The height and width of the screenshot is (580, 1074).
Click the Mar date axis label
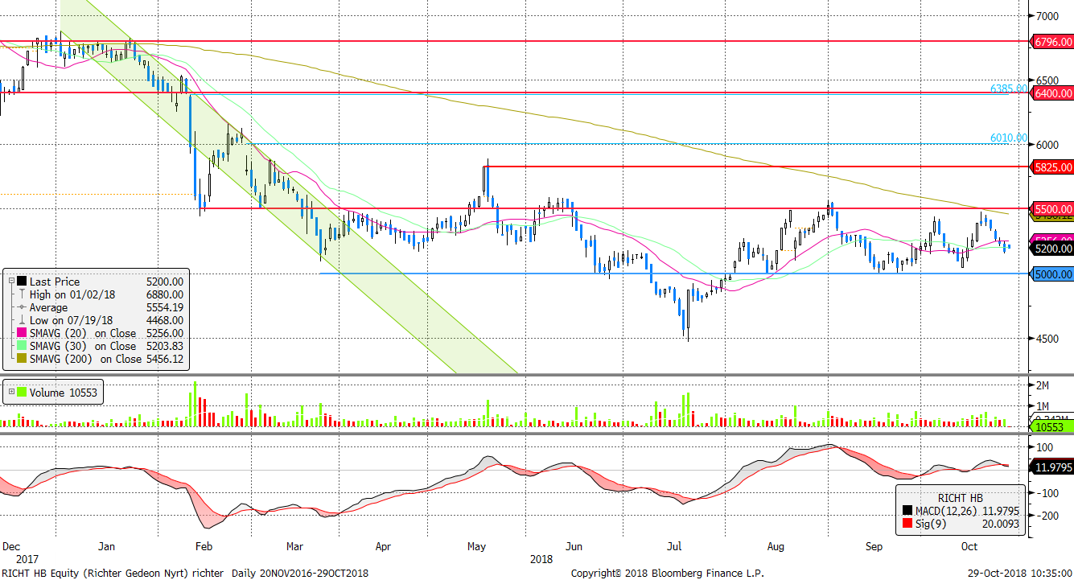click(x=294, y=546)
